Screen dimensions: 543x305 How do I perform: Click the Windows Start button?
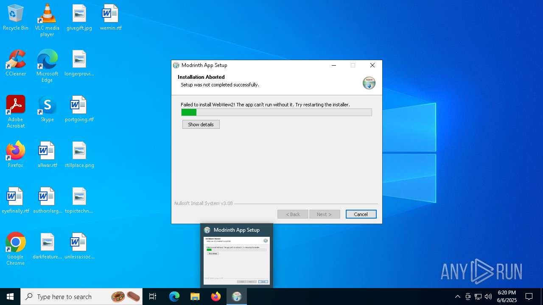[x=10, y=297]
